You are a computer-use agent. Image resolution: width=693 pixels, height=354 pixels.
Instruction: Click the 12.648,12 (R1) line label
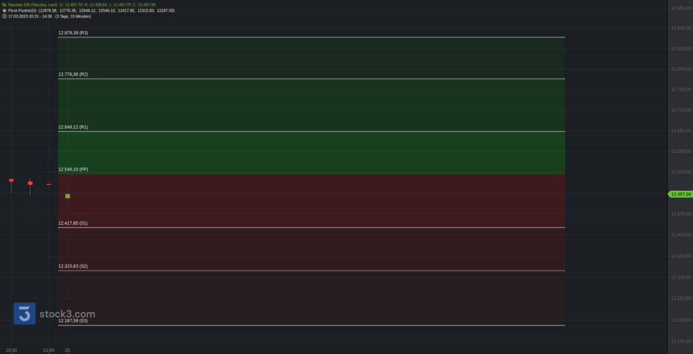click(73, 127)
